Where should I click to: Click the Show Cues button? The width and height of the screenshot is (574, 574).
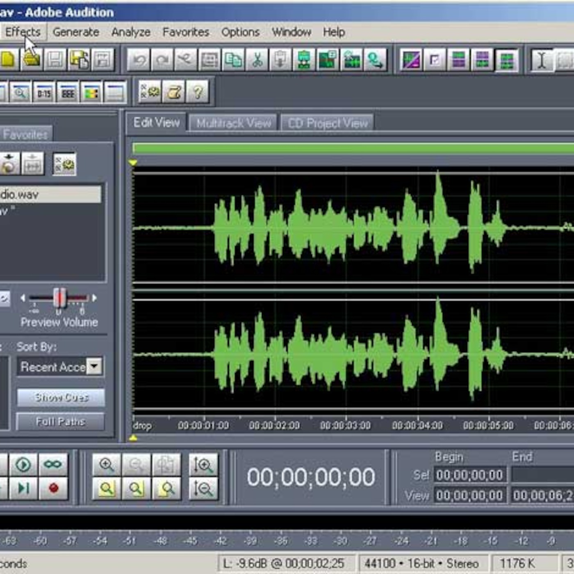coord(61,398)
